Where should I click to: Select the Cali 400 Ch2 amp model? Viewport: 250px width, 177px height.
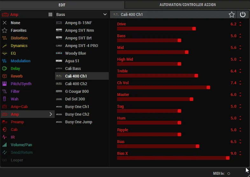[x=82, y=84]
